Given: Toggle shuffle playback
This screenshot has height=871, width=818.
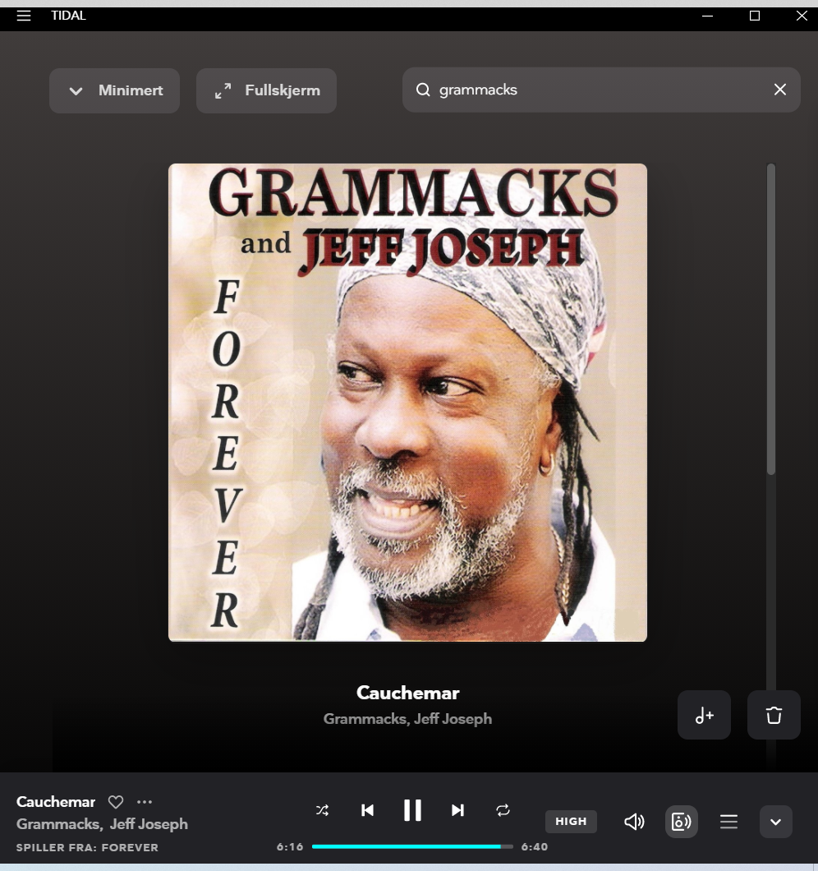Looking at the screenshot, I should [322, 810].
